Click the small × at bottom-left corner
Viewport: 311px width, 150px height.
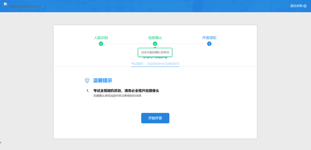point(1,142)
